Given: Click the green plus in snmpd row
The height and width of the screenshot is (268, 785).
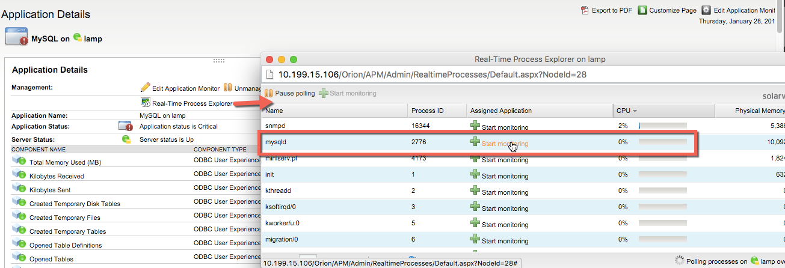Looking at the screenshot, I should (x=475, y=126).
